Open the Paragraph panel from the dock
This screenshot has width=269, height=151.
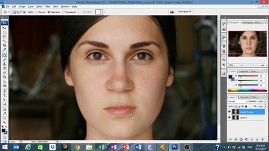click(224, 65)
